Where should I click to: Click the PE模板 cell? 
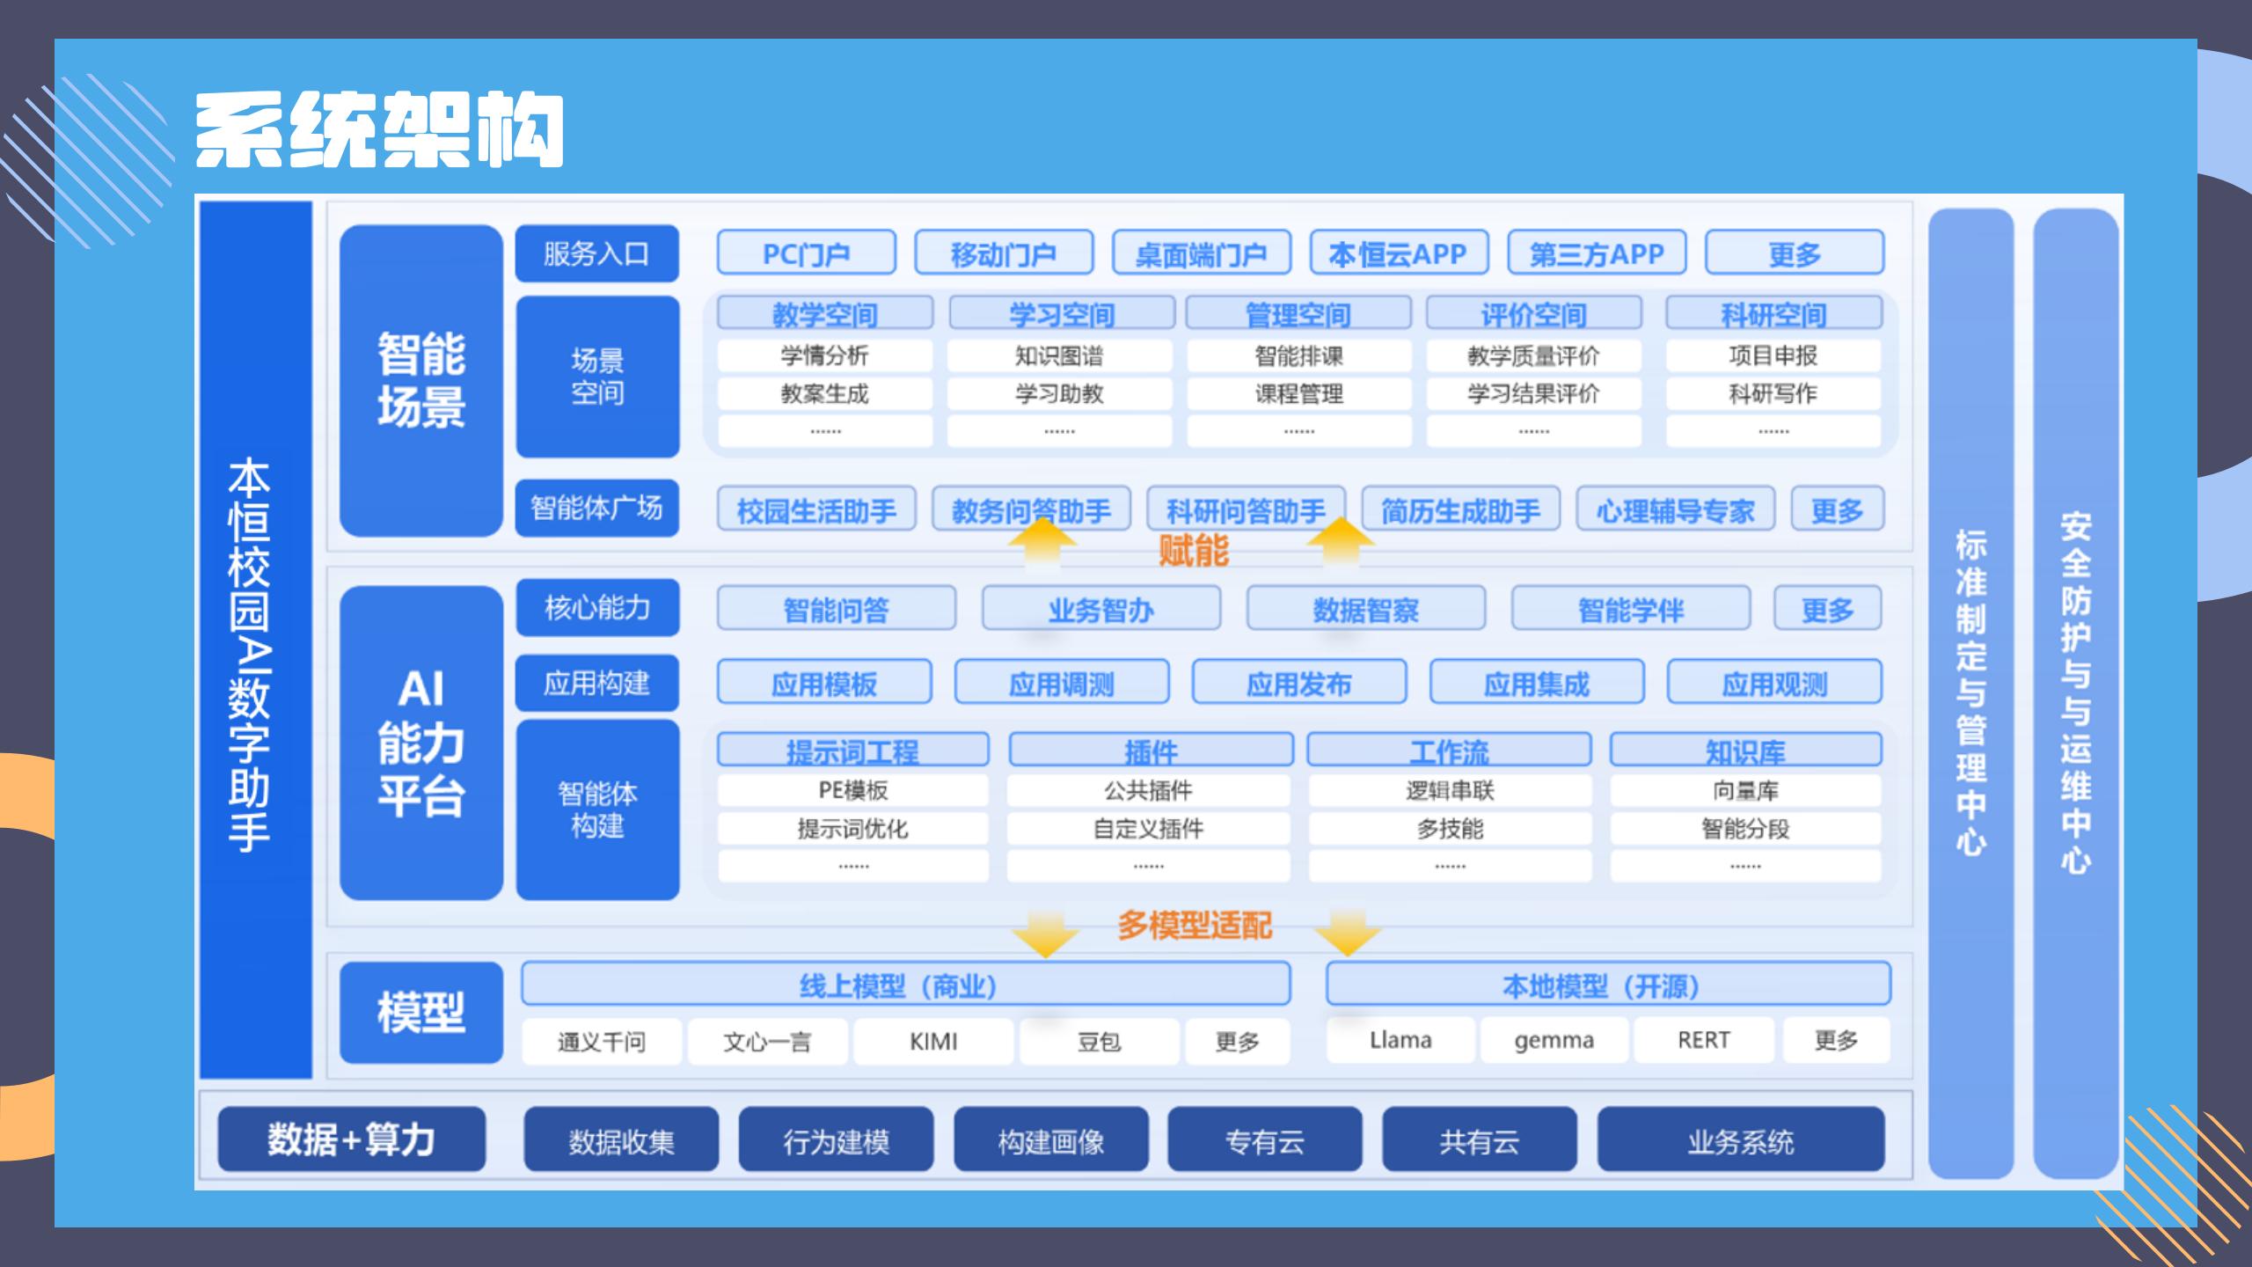coord(853,790)
